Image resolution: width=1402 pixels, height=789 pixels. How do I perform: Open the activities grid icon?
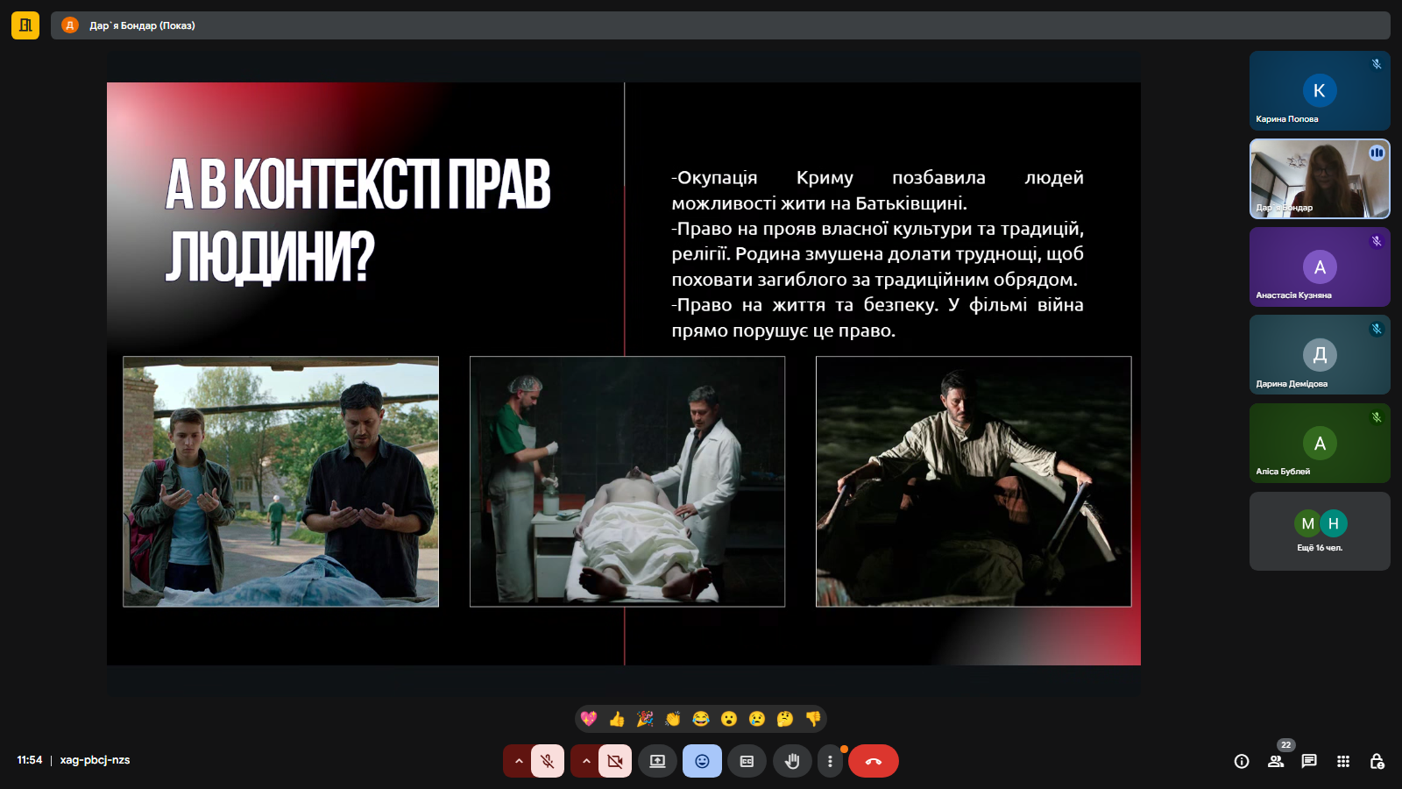[1343, 761]
